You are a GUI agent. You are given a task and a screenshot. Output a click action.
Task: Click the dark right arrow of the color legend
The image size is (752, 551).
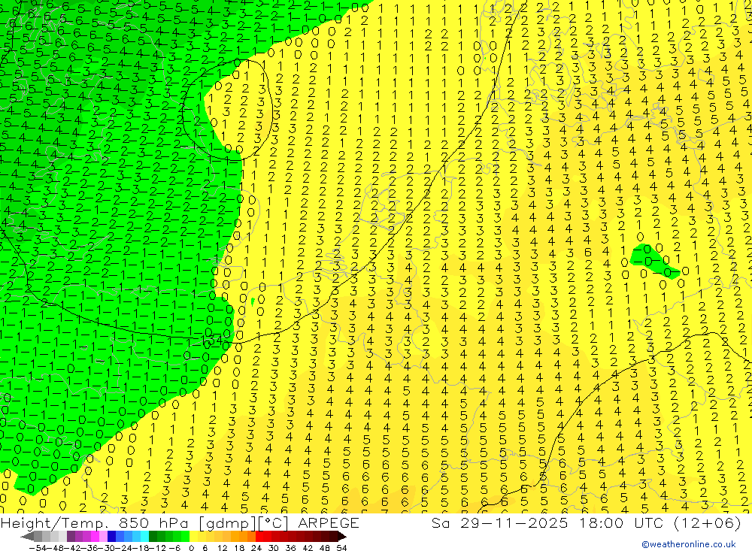point(342,536)
